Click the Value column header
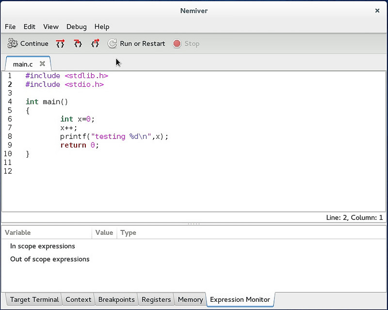The image size is (388, 310). (x=104, y=232)
